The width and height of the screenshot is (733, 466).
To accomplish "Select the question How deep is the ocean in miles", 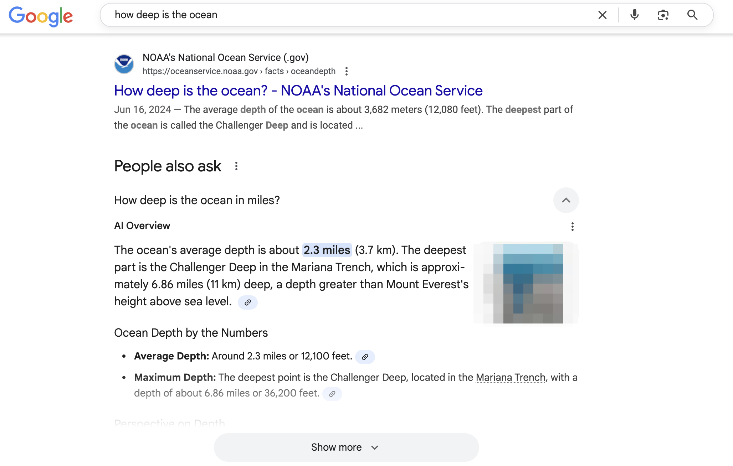I will [197, 200].
